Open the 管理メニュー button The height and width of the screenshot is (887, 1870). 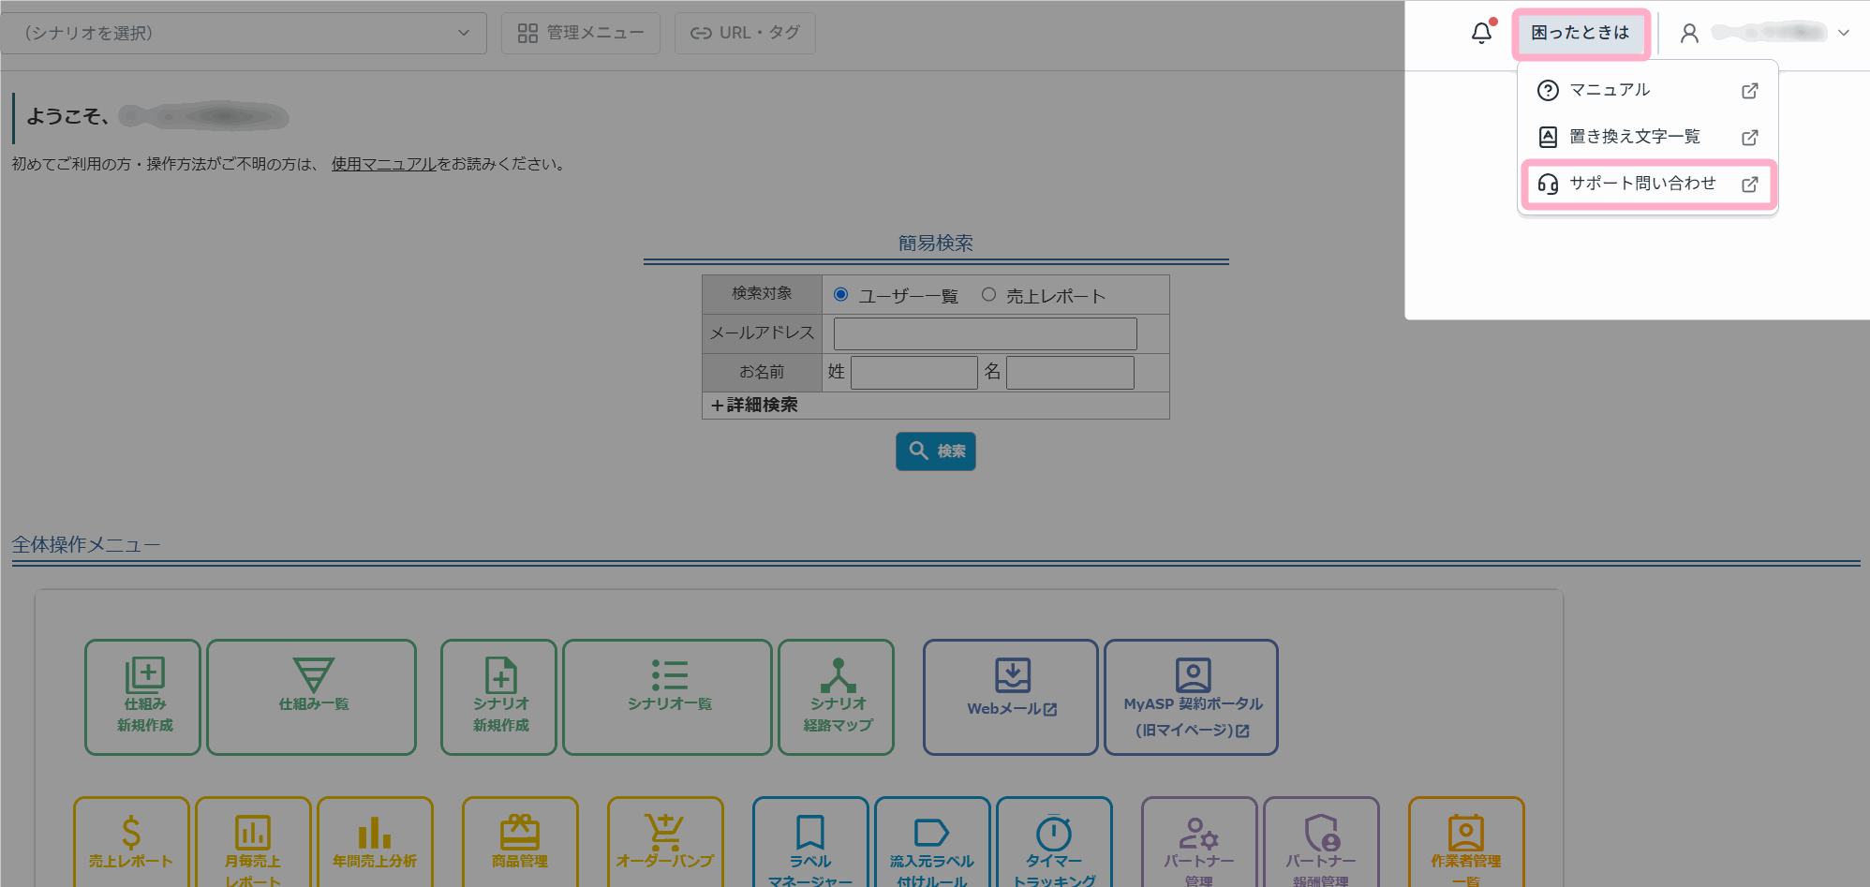coord(581,33)
